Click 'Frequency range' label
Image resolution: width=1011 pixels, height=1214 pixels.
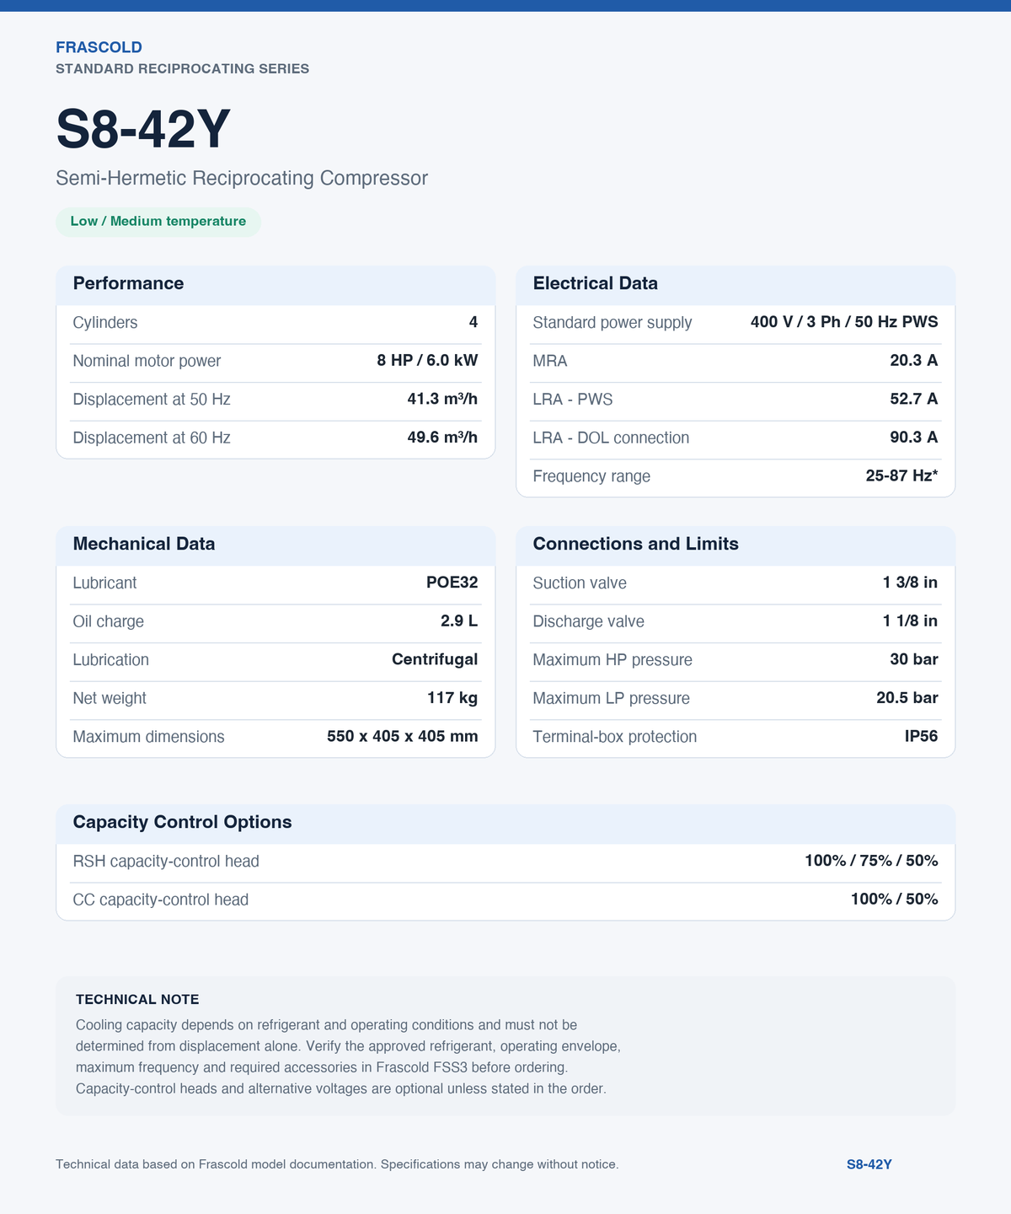[x=591, y=476]
